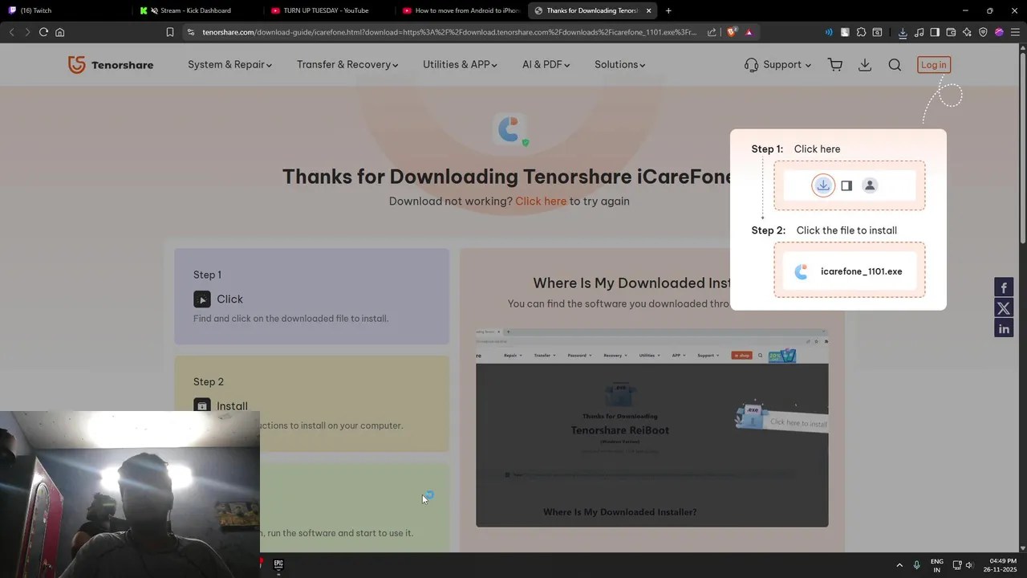Click the ReiBoot download tutorial image
Screen dimensions: 1027x578
[652, 428]
